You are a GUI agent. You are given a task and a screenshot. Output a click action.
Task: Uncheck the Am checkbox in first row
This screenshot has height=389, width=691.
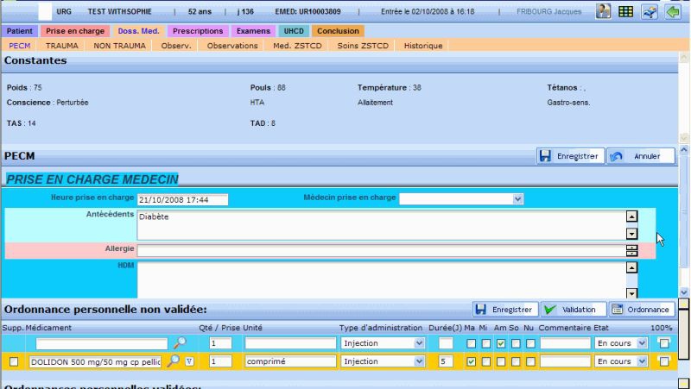500,343
